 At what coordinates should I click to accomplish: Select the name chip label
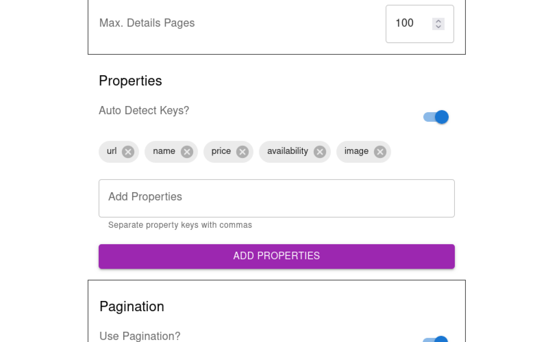[164, 151]
